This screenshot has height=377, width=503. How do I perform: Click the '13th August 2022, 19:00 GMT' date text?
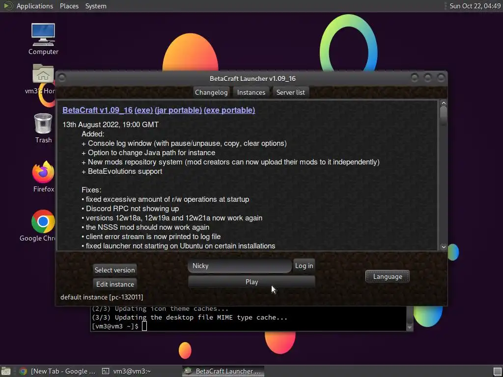pyautogui.click(x=111, y=124)
